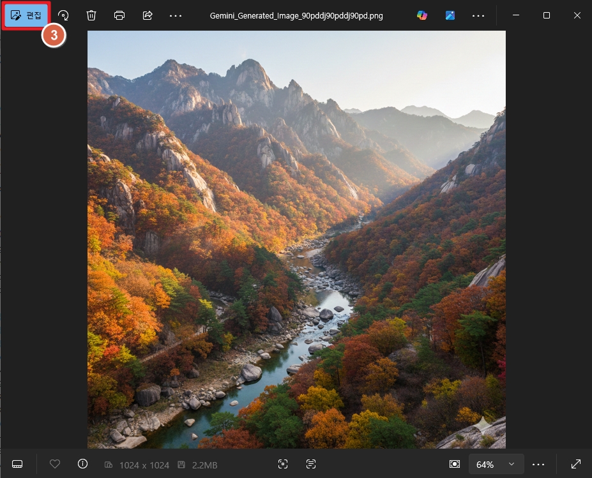
Task: Start visual search with the scan-frame icon
Action: coord(283,465)
